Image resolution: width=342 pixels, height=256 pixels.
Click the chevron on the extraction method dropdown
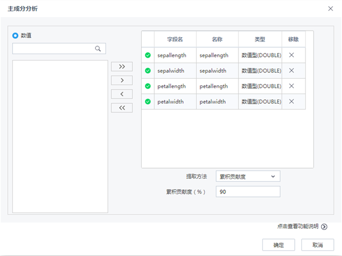click(x=273, y=176)
